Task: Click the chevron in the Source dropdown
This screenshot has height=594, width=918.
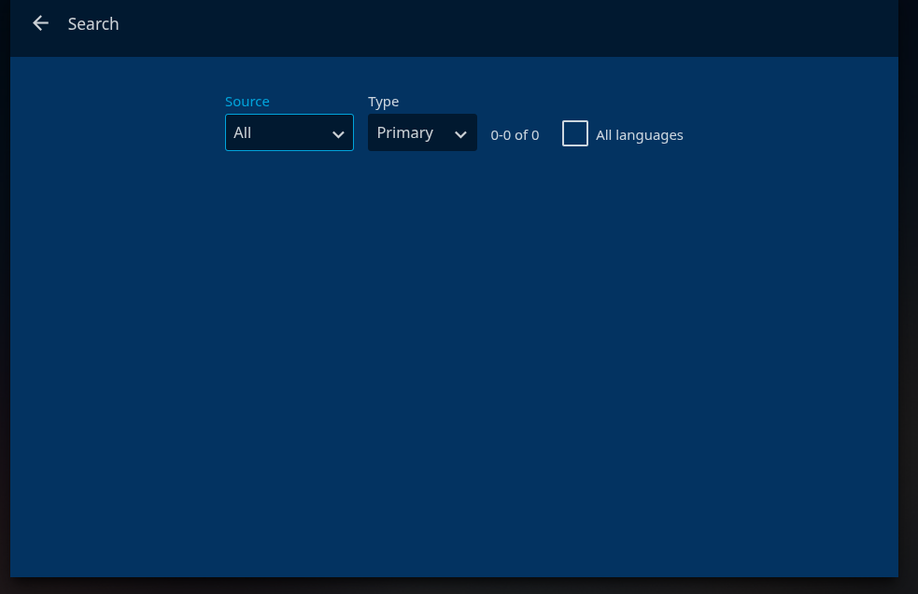Action: [x=338, y=134]
